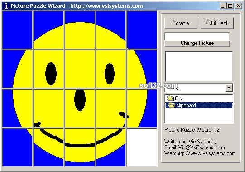The height and width of the screenshot is (172, 245).
Task: Click the title bar 'i' application icon
Action: click(6, 6)
